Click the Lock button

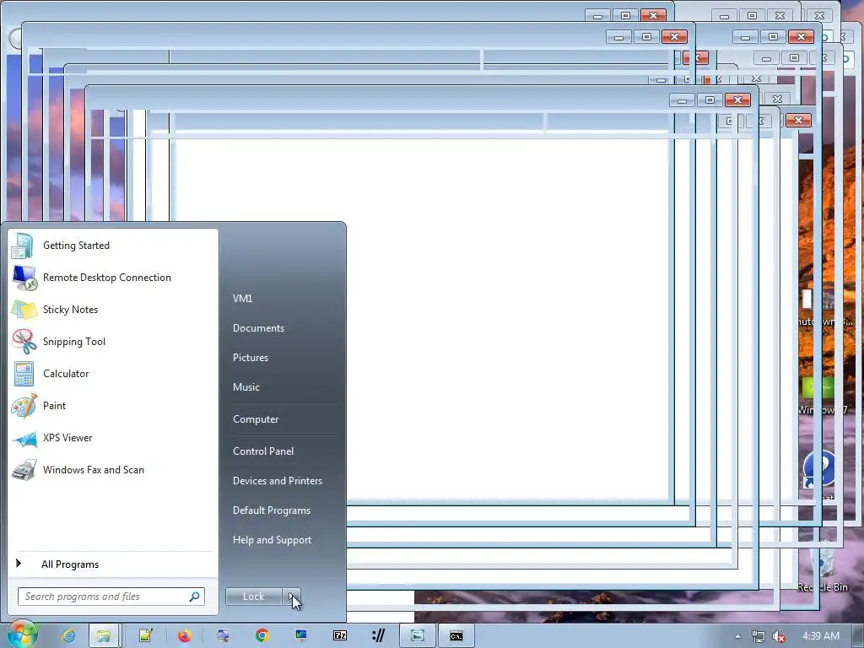pyautogui.click(x=253, y=597)
